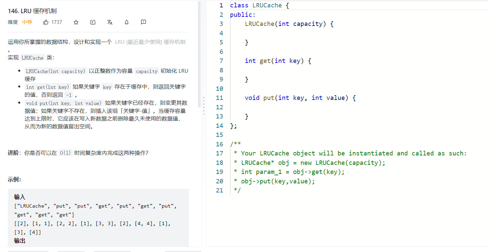Click line number 15 in the gutter

tap(220, 135)
